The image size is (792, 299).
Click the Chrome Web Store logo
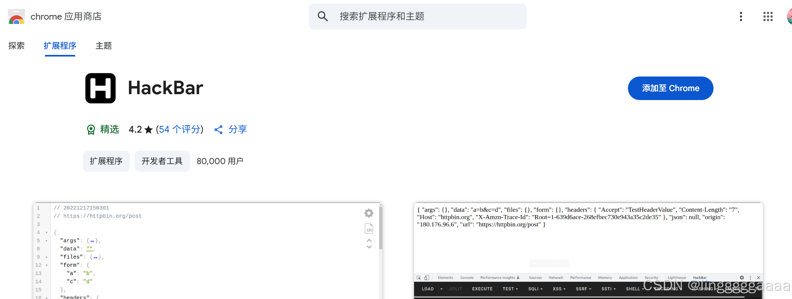point(16,17)
